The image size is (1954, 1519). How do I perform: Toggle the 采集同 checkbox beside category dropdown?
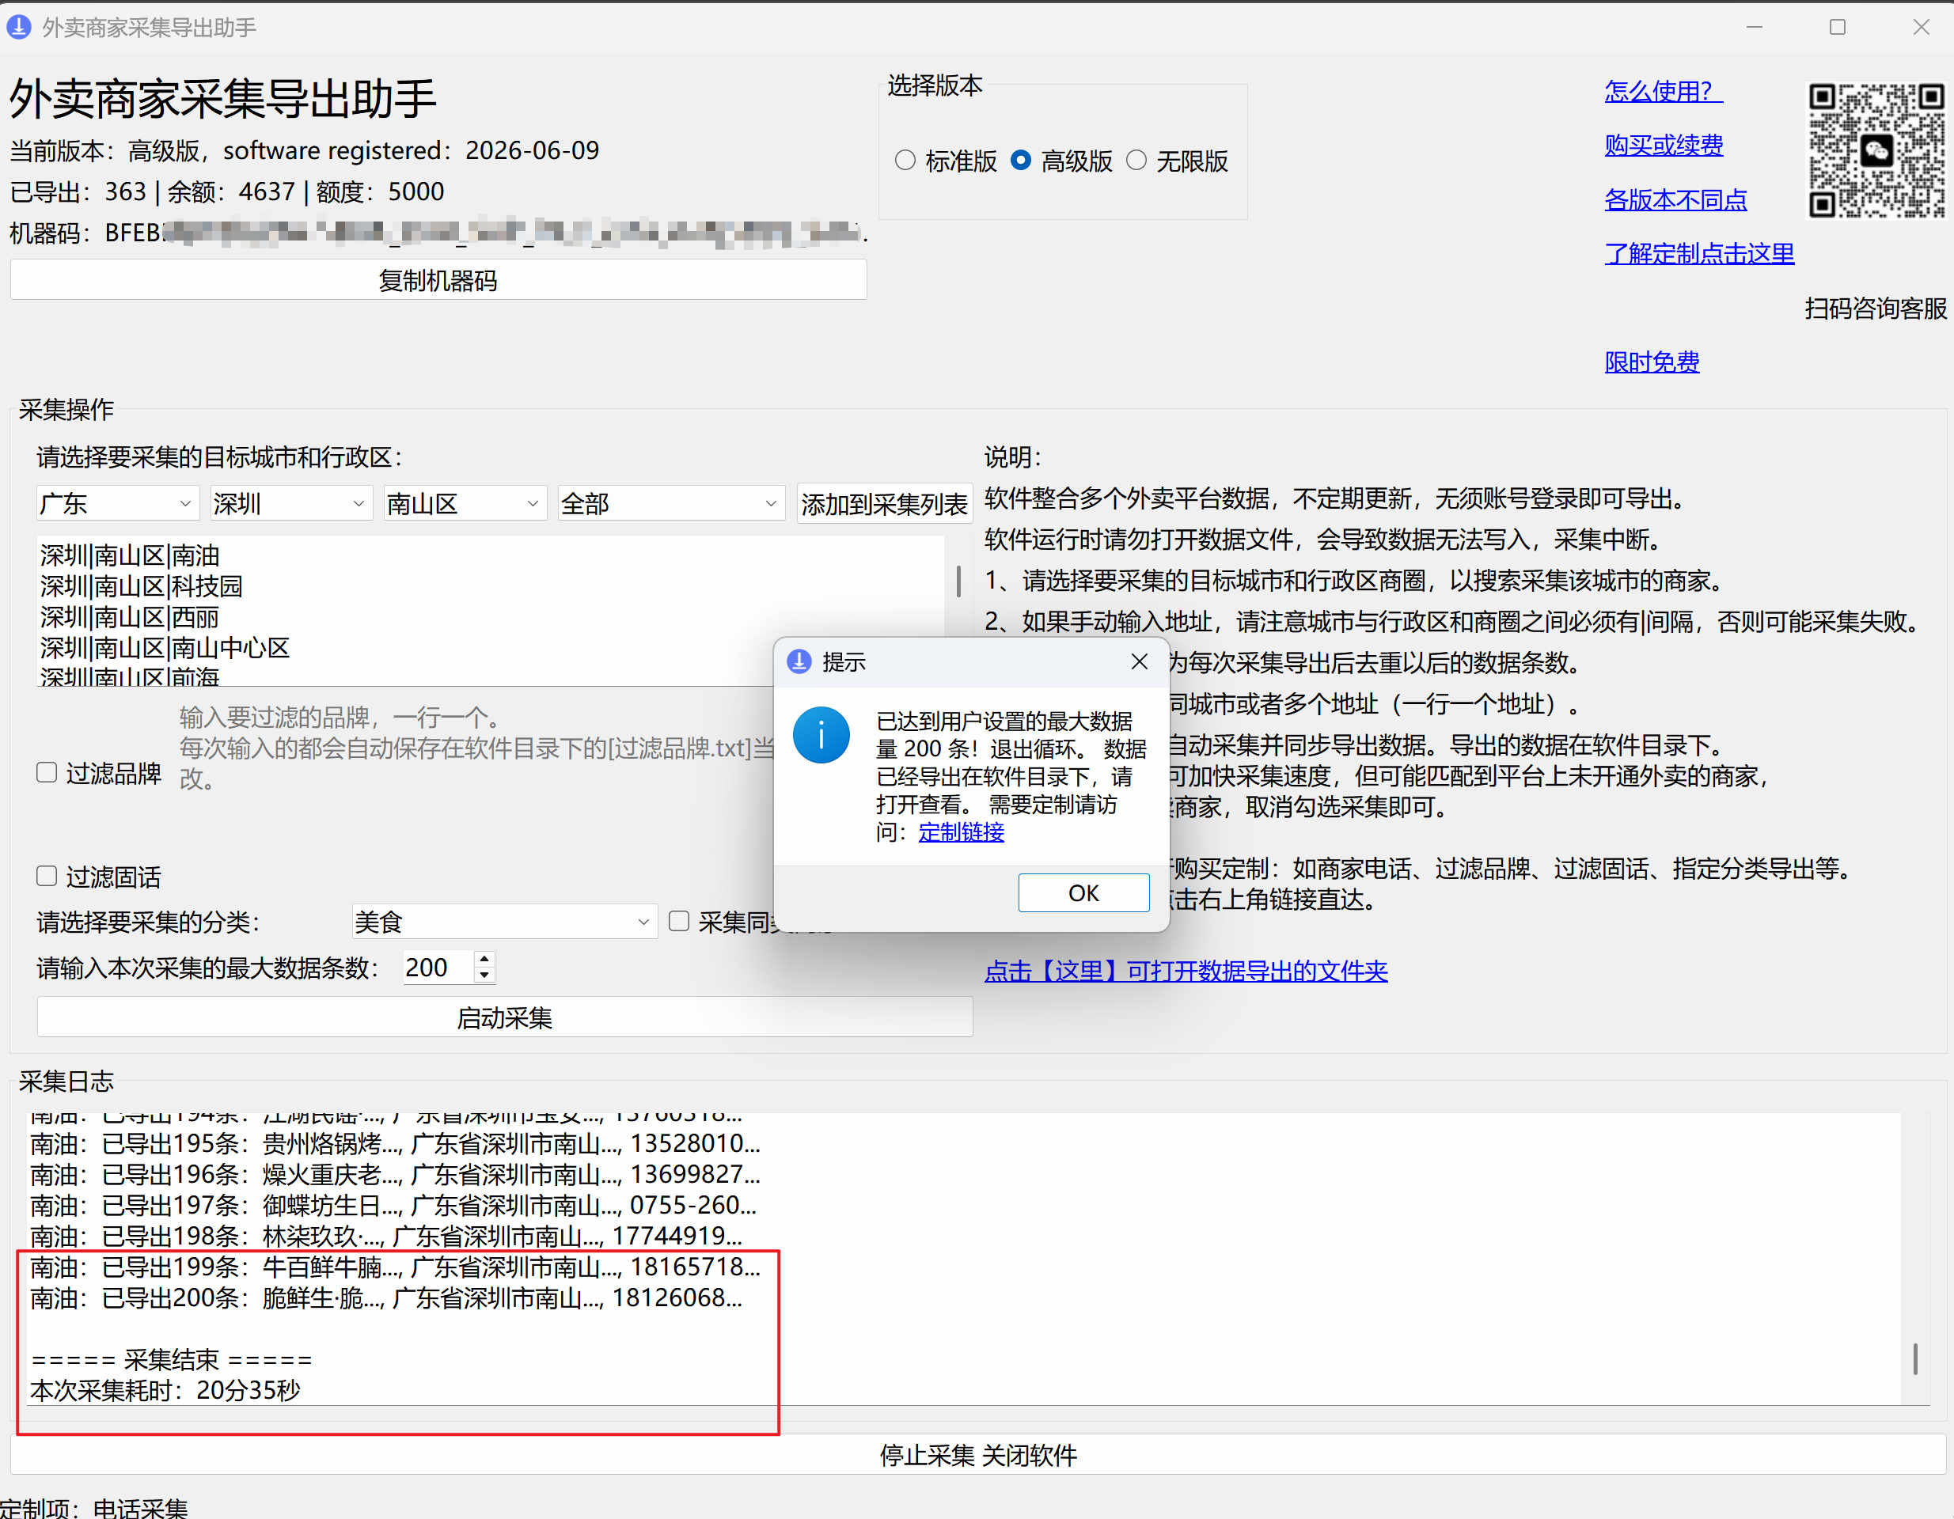pos(679,921)
